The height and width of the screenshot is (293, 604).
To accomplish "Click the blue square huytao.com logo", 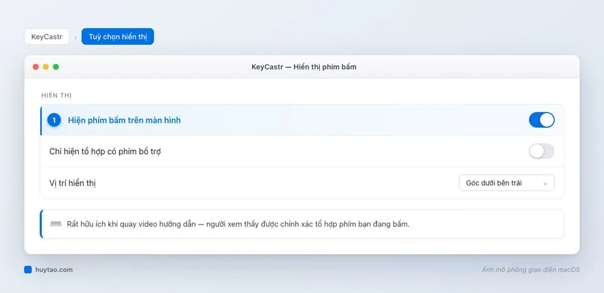I will pyautogui.click(x=28, y=270).
